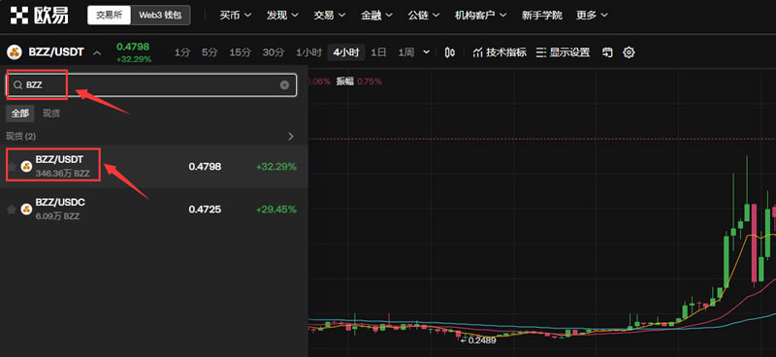Click the 振幅 0.75% chart label
Image resolution: width=776 pixels, height=357 pixels.
coord(359,81)
